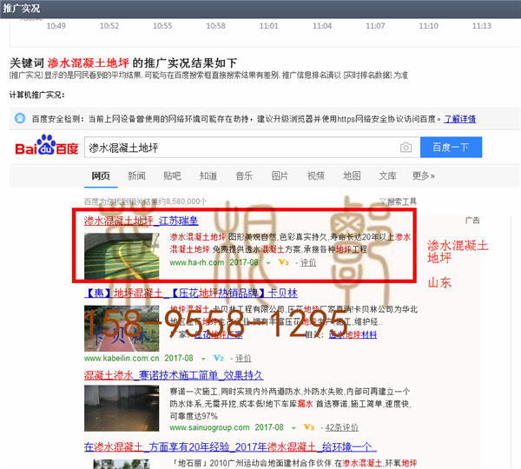This screenshot has height=469, width=521.
Task: Switch to the 视频 tab
Action: (x=316, y=175)
